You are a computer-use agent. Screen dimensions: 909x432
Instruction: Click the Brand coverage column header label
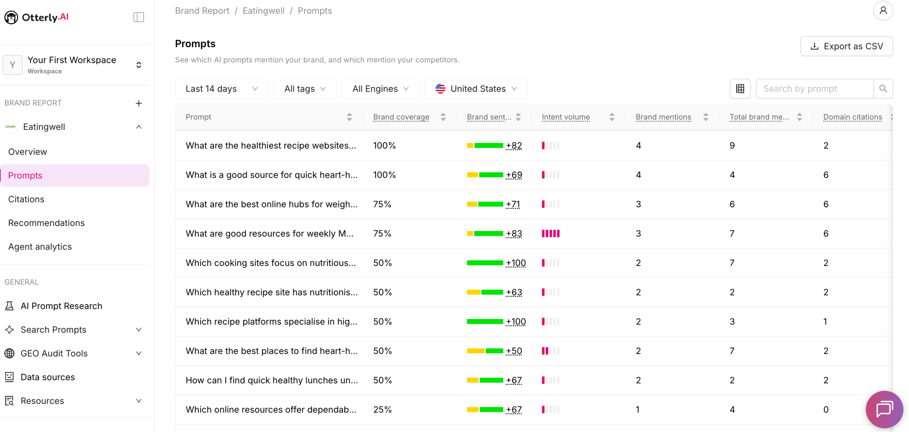pos(401,117)
